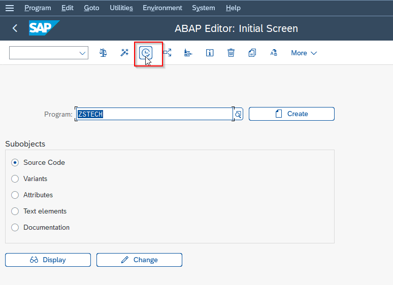Click the Create button
This screenshot has height=285, width=393.
[291, 114]
